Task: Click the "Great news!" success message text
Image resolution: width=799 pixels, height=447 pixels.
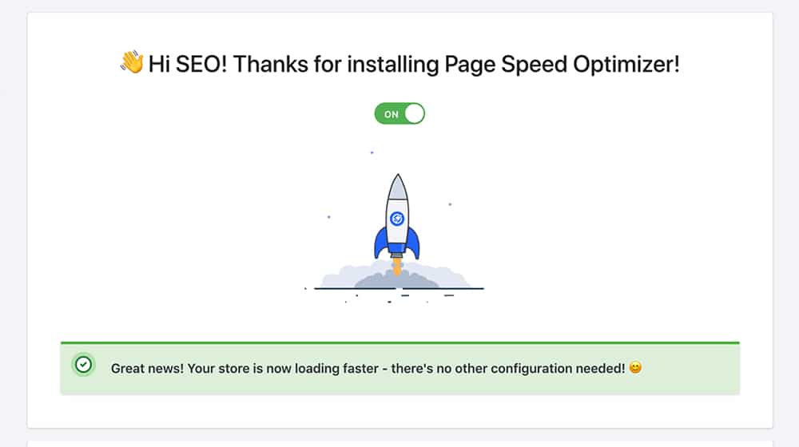Action: [368, 368]
